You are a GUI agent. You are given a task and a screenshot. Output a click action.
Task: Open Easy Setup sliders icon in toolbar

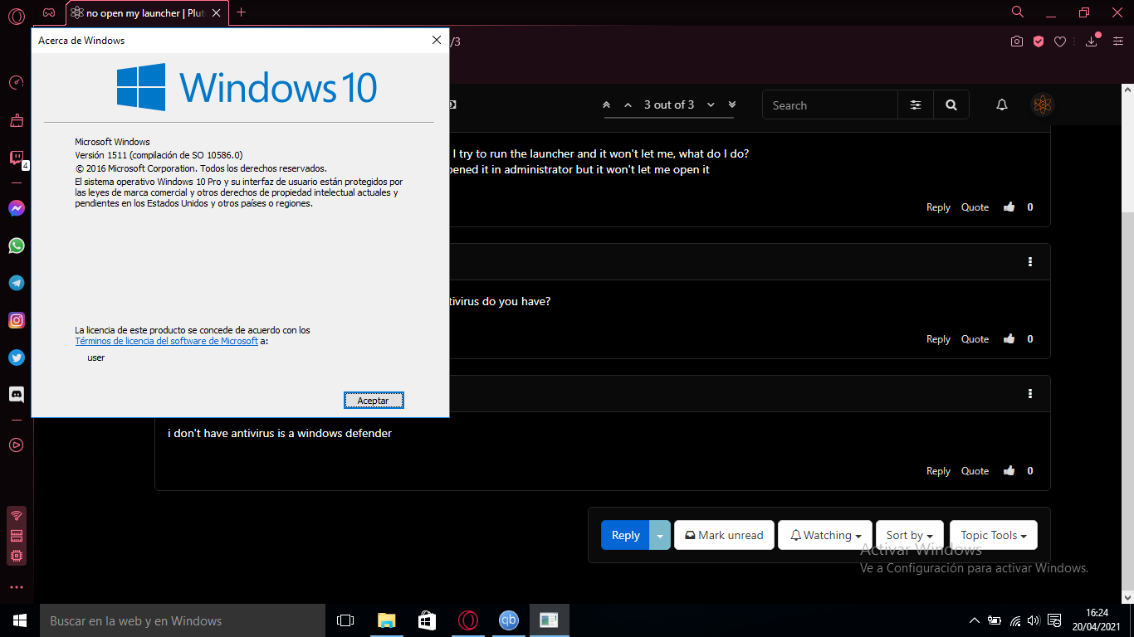1118,41
